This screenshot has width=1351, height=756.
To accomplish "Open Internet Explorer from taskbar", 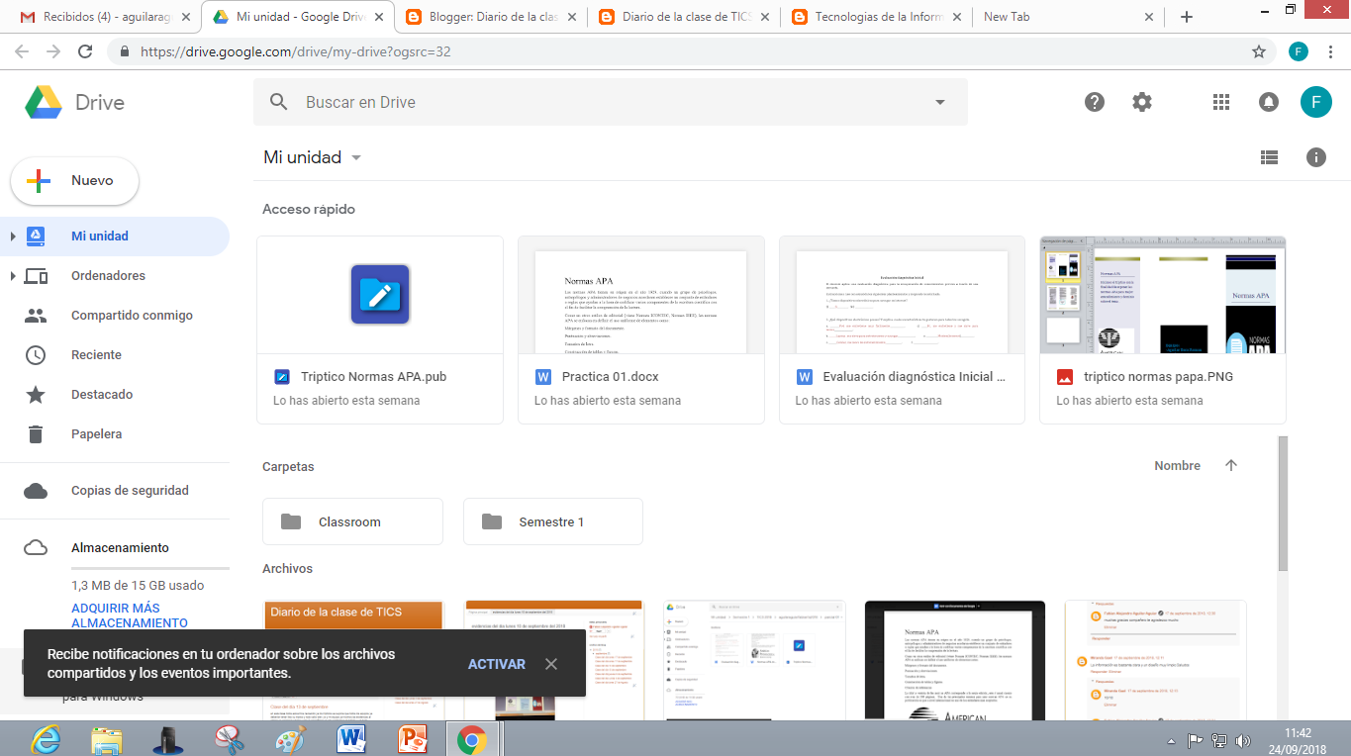I will pos(47,739).
